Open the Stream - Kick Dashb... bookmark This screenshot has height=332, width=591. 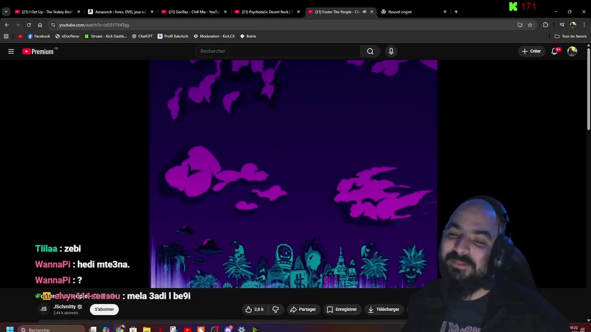pyautogui.click(x=105, y=36)
